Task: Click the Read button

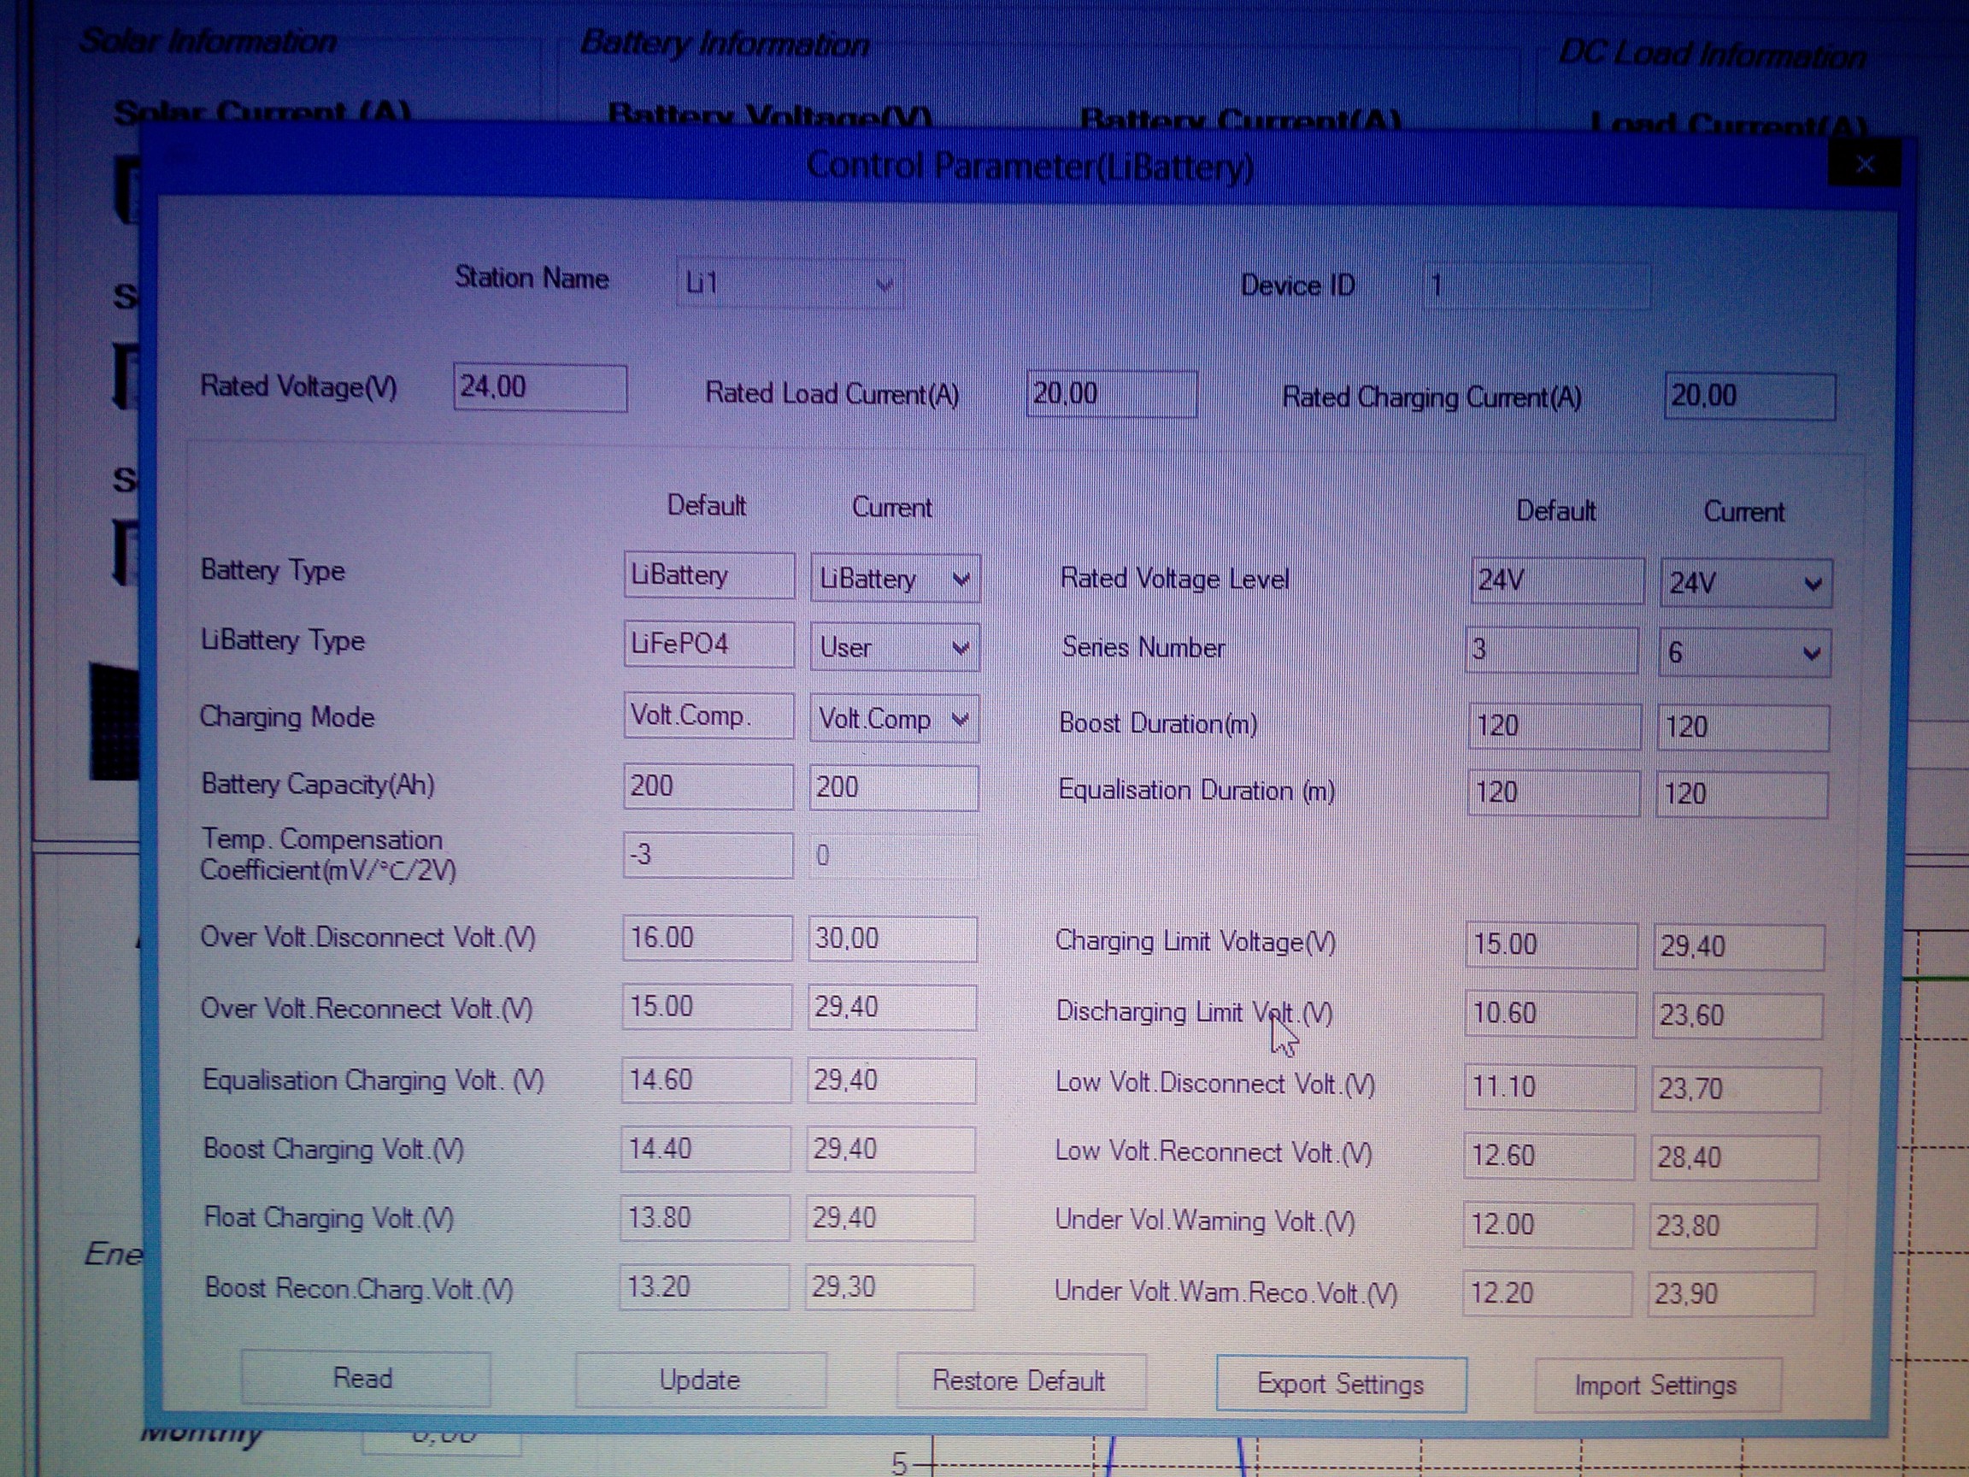Action: click(363, 1378)
